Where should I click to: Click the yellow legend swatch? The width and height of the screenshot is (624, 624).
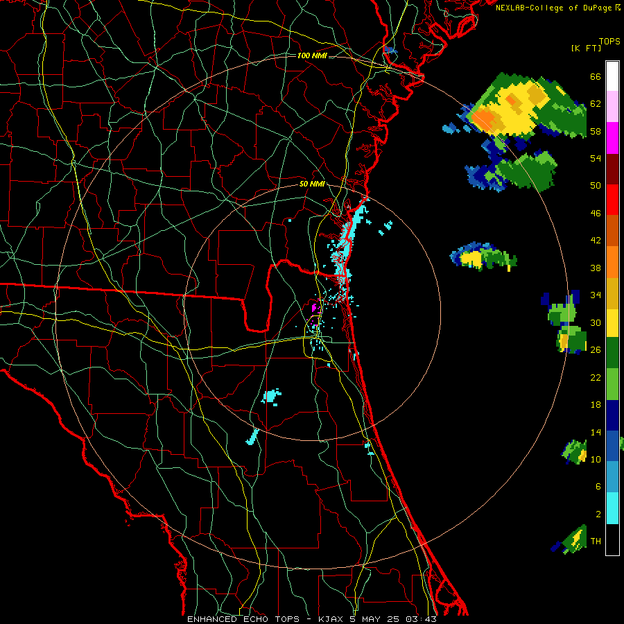(x=612, y=323)
